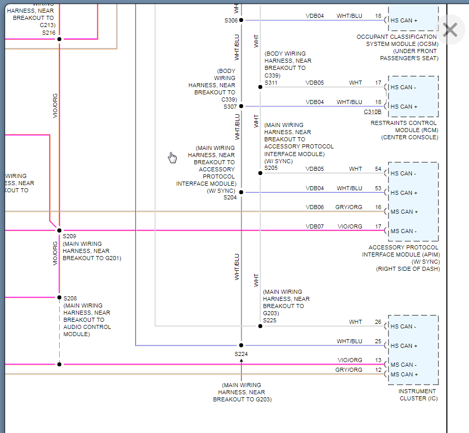Click the S208 splice point

(59, 297)
